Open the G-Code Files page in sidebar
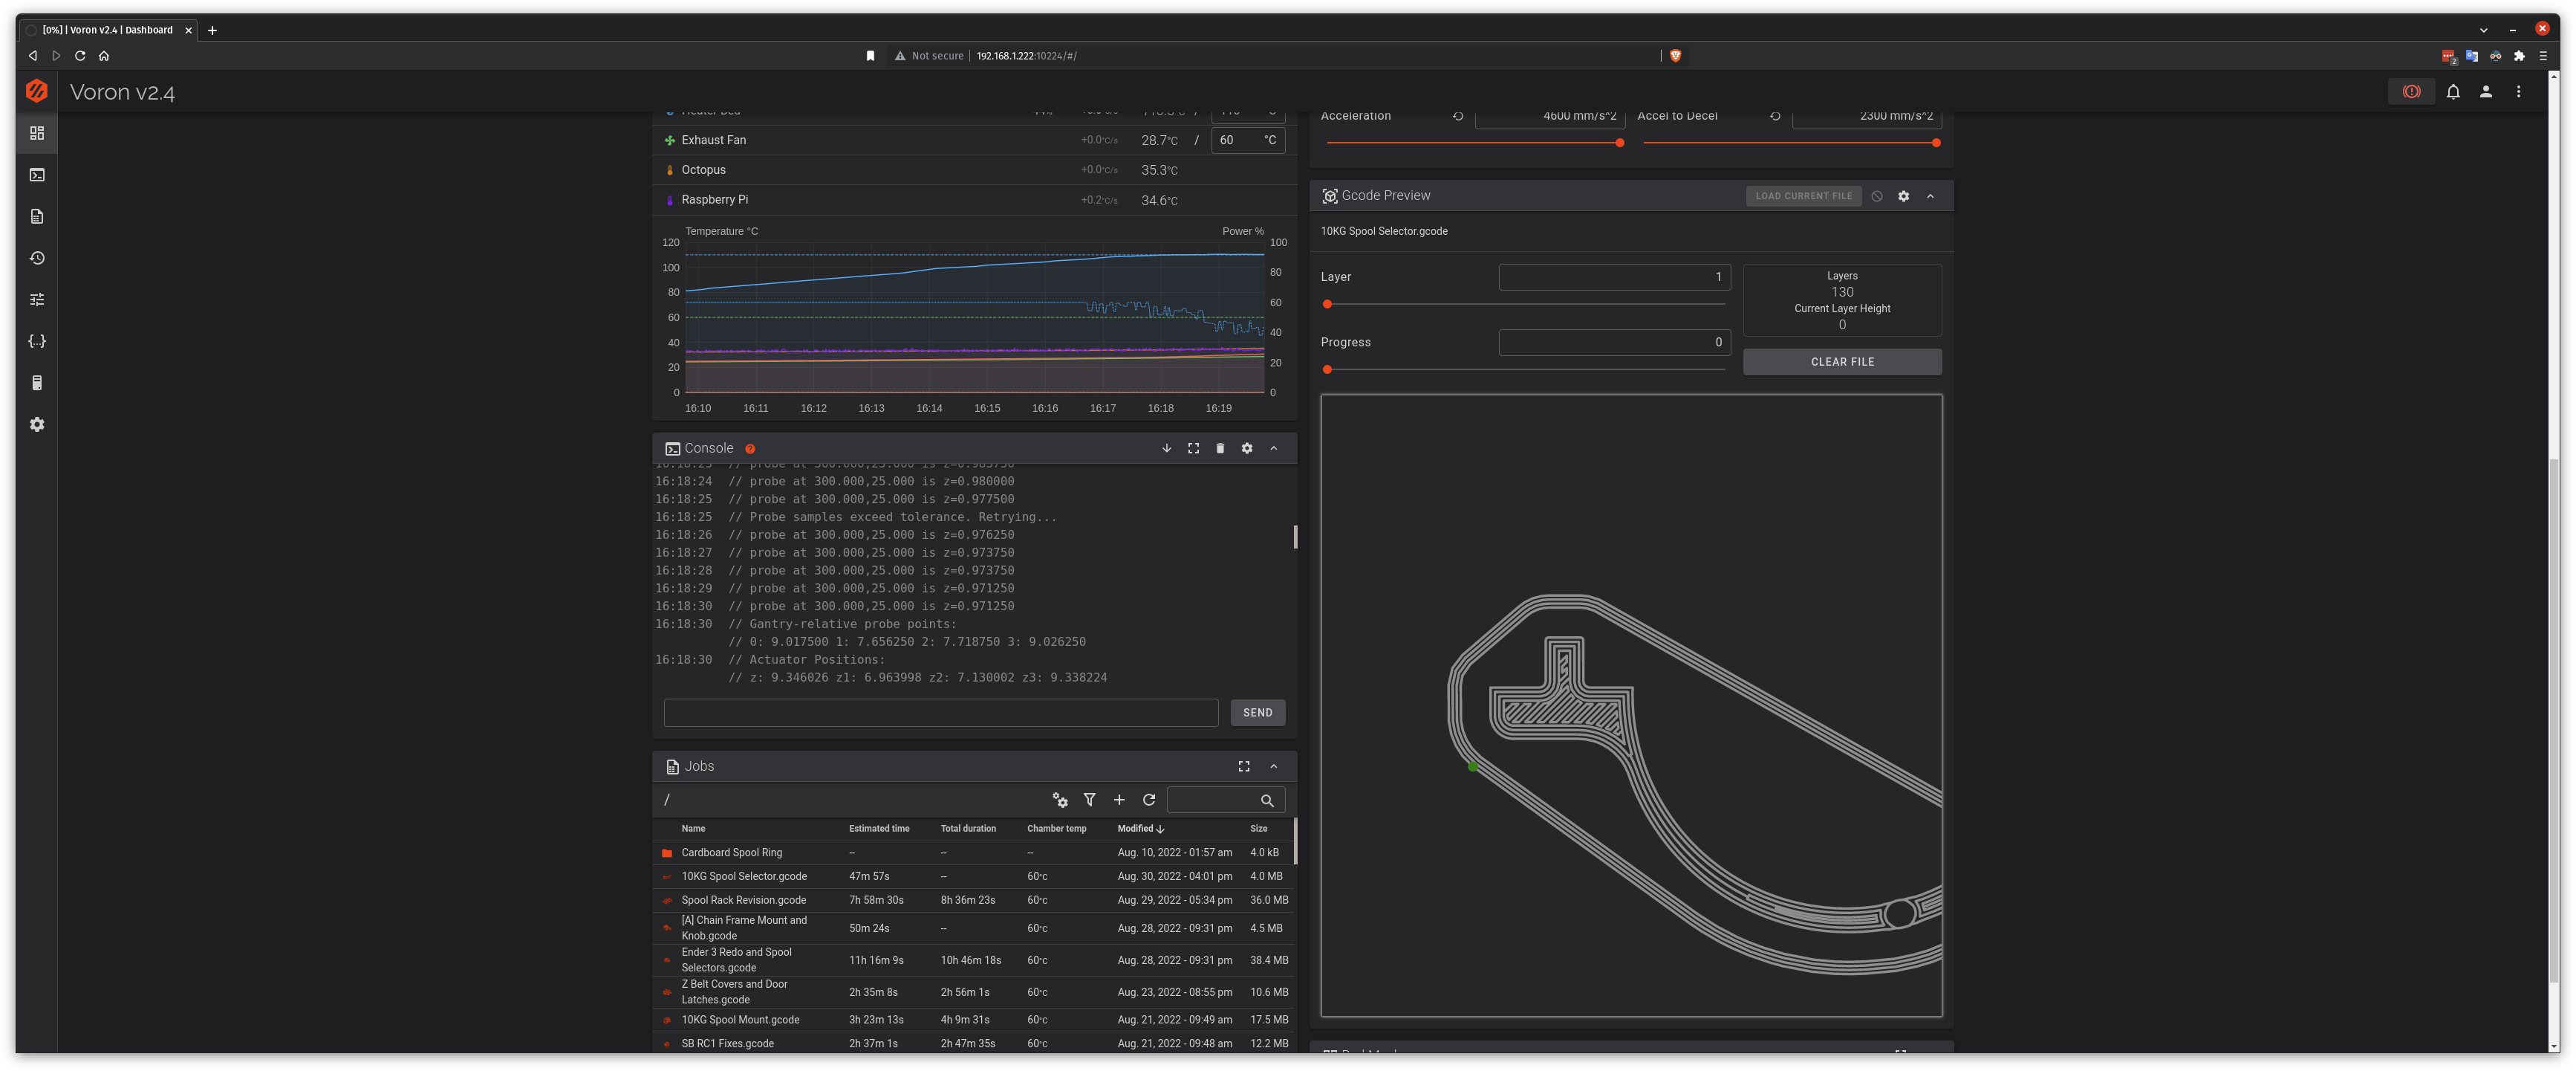Image resolution: width=2576 pixels, height=1071 pixels. 37,216
